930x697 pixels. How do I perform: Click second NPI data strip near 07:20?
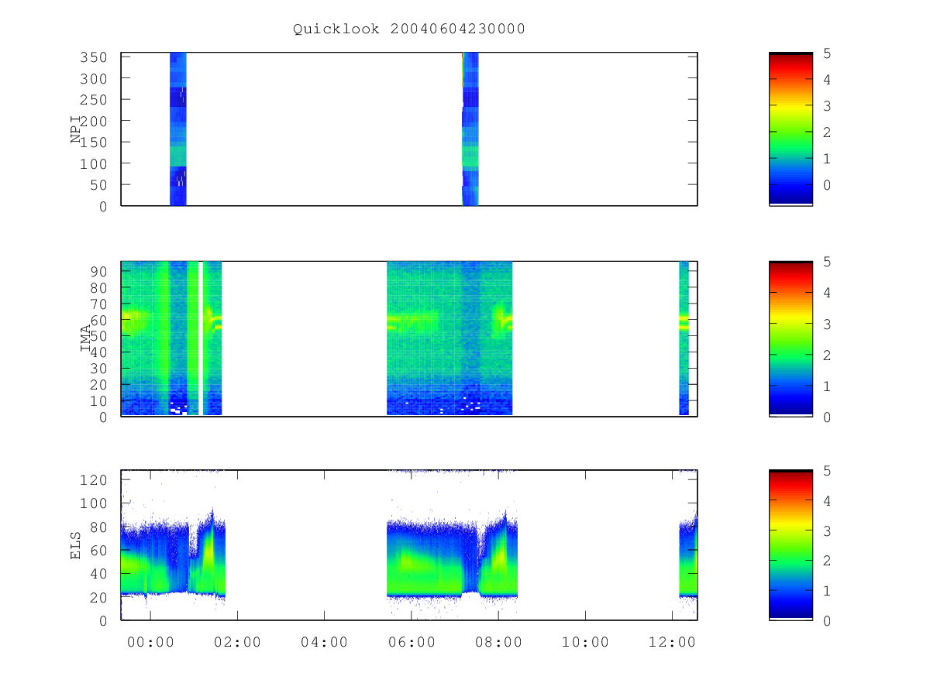coord(470,129)
